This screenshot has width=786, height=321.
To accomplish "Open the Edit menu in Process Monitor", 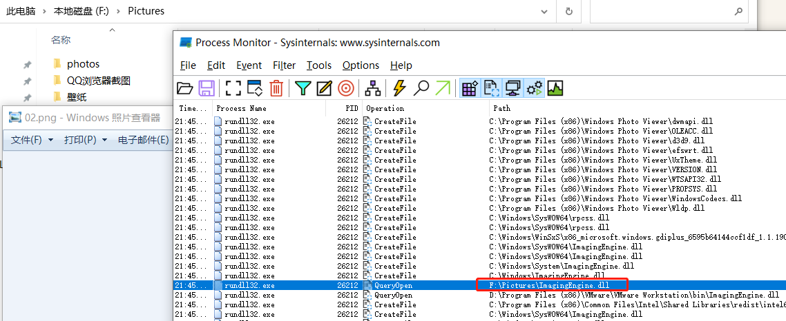I will pos(216,65).
